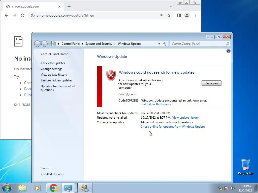Screen dimensions: 258x193
Task: Open Restore hidden updates
Action: pyautogui.click(x=56, y=80)
